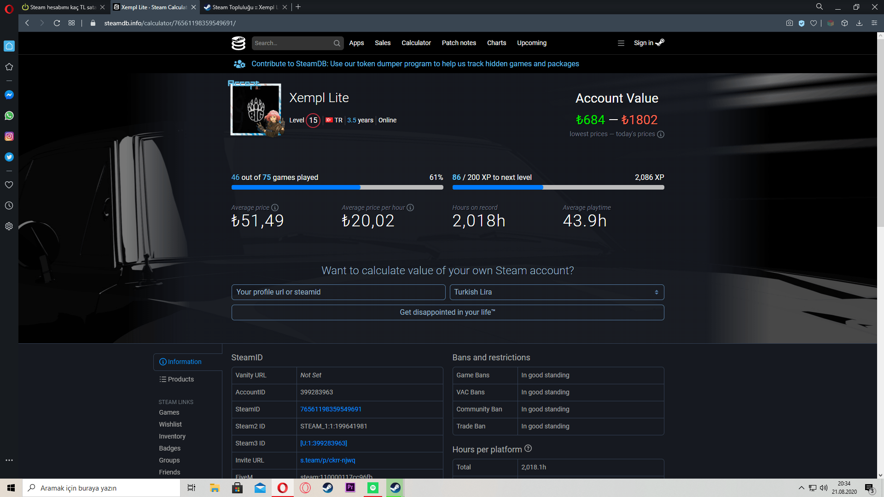884x497 pixels.
Task: Open the s.team/p/ckrr-njwq invite link
Action: tap(327, 460)
